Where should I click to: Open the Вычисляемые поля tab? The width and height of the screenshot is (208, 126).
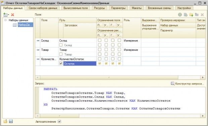point(75,8)
